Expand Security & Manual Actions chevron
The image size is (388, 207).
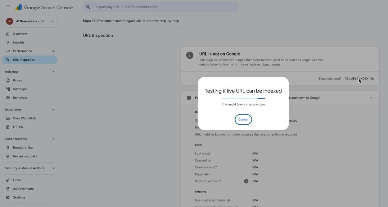53,168
